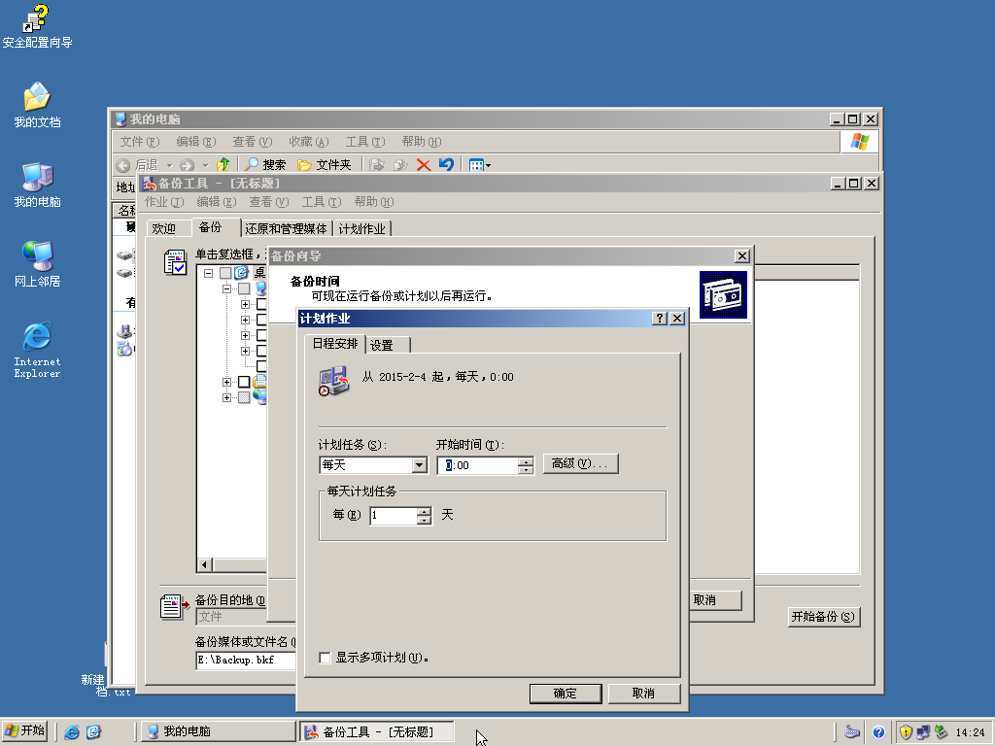Switch to the Settings tab in Schedule Job

tap(383, 345)
